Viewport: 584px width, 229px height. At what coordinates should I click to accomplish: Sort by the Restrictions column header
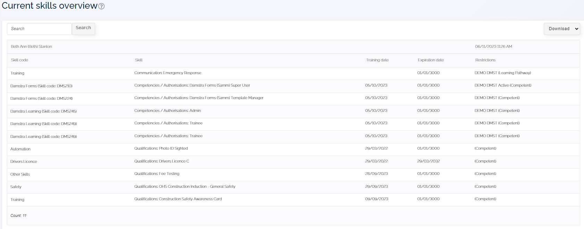[485, 60]
